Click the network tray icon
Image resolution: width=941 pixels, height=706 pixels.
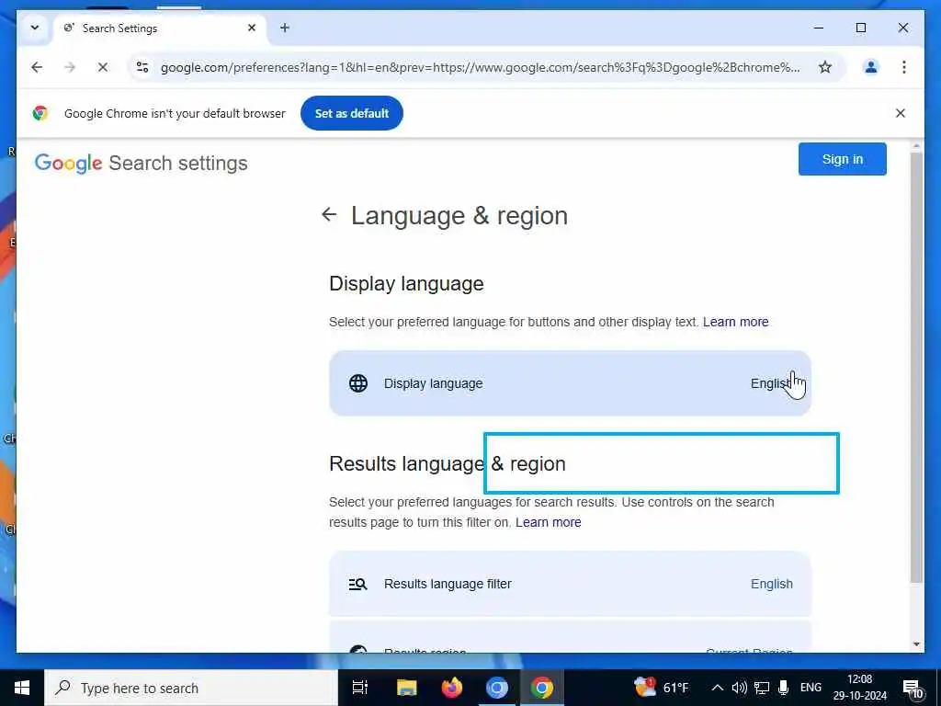pos(762,688)
